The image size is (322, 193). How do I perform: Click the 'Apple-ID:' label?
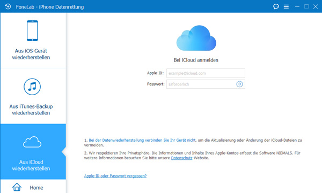(155, 73)
